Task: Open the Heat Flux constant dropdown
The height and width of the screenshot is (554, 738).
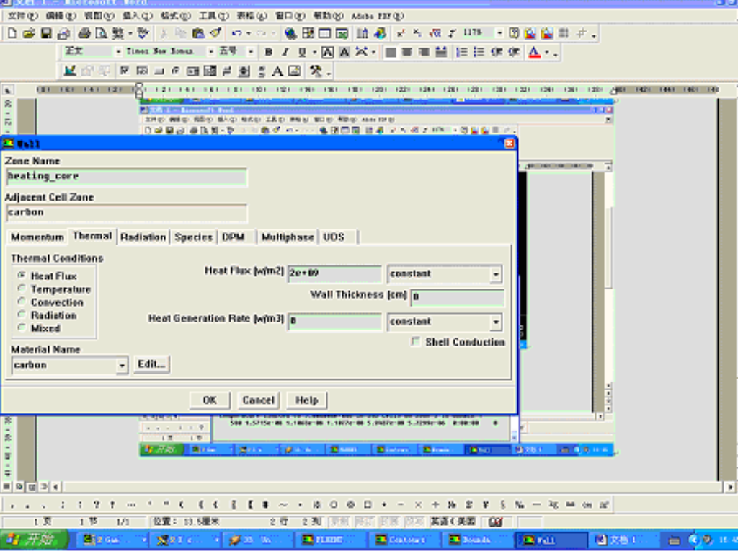Action: [x=495, y=274]
